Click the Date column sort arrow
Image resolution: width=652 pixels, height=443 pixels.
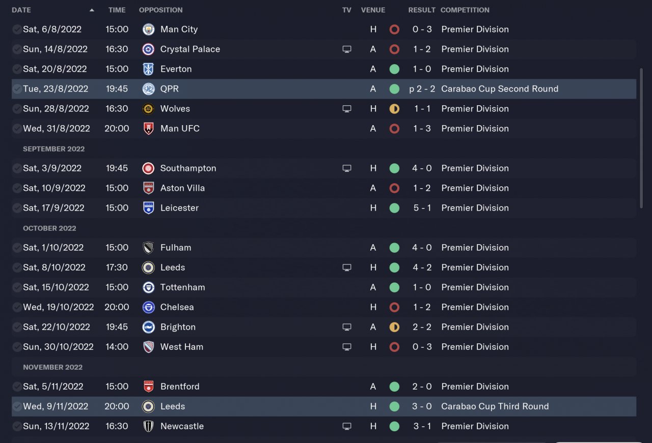coord(92,10)
